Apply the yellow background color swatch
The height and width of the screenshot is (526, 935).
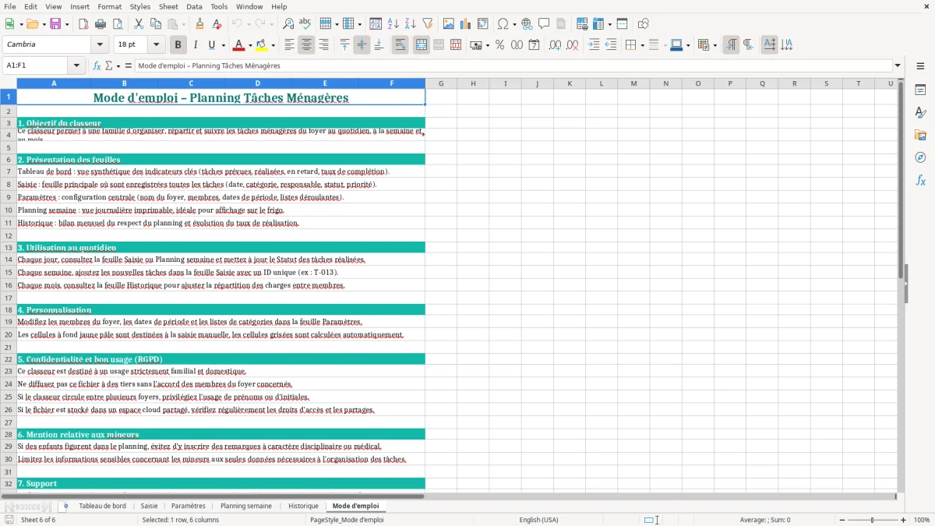click(x=261, y=45)
